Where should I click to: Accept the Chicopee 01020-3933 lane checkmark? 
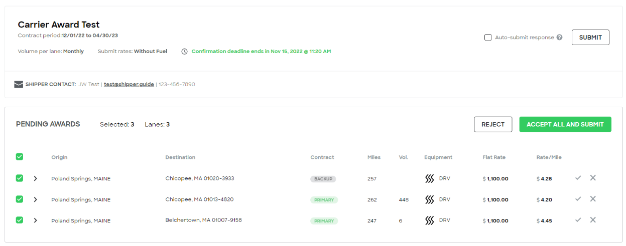click(578, 178)
